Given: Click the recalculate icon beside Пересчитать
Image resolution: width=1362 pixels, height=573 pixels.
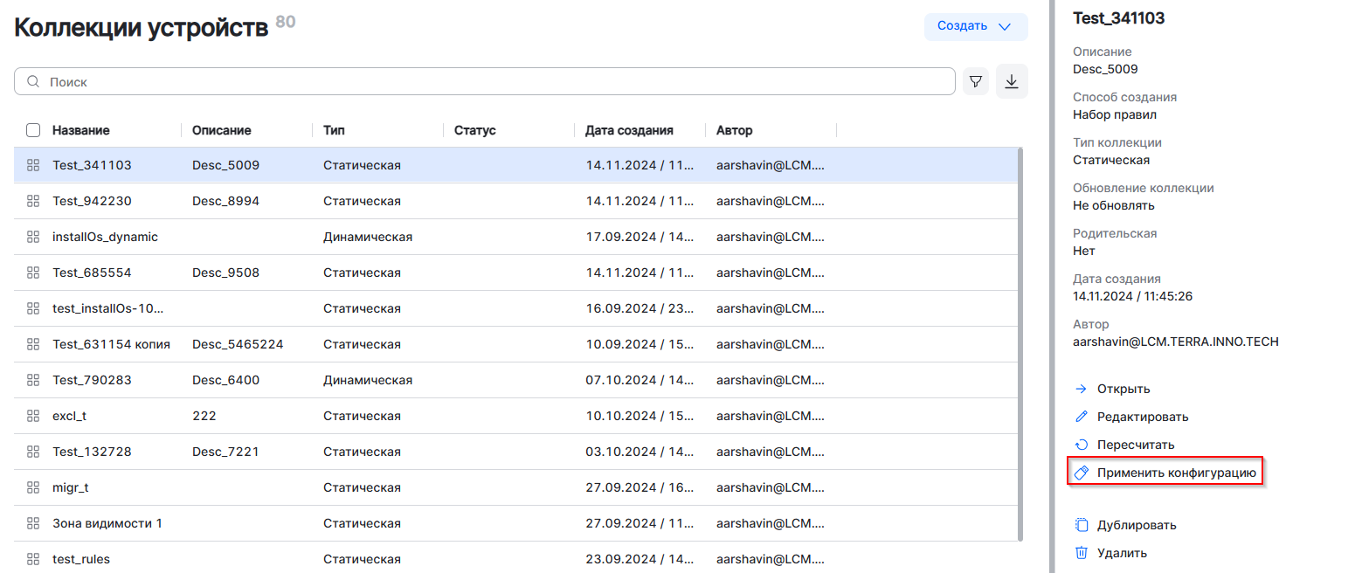Looking at the screenshot, I should click(1081, 445).
